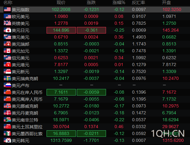Viewport: 190px width, 145px height.
Task: Click the Japan flag icon for 美元日元
Action: (x=7, y=30)
